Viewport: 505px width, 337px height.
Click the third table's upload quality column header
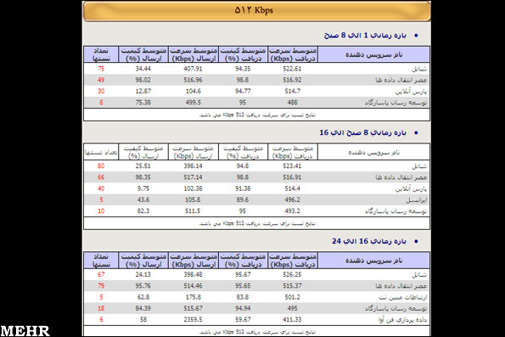143,261
